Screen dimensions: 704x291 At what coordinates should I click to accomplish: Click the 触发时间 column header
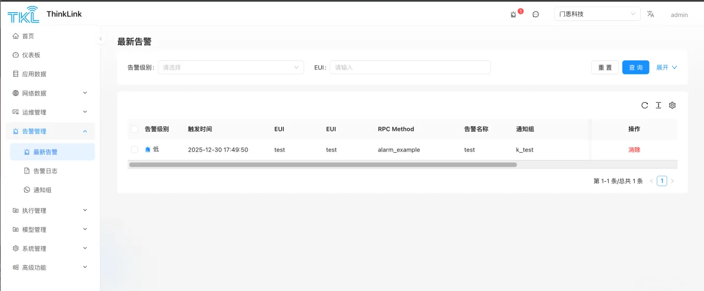pos(200,129)
